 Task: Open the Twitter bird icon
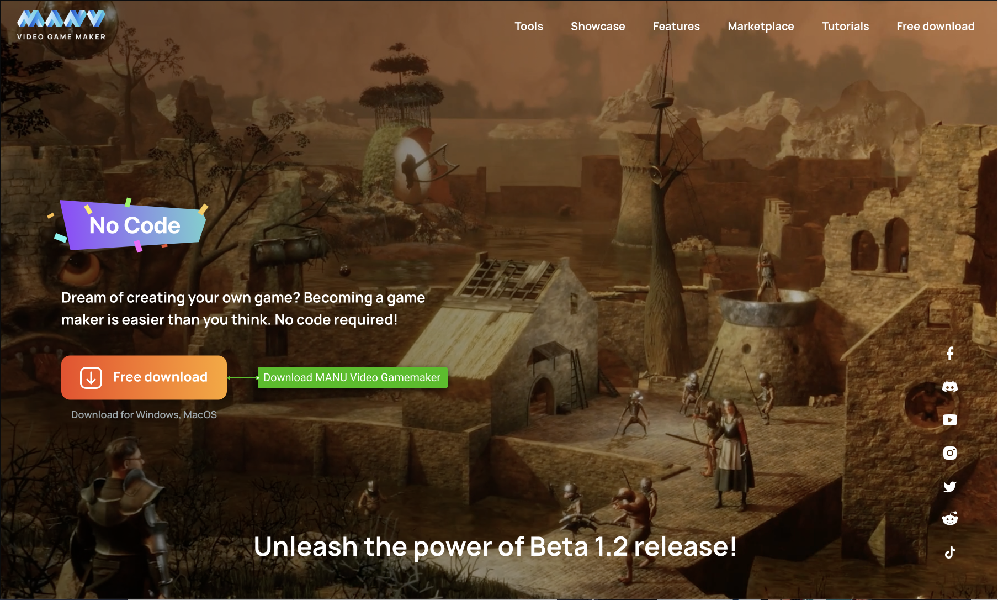point(949,487)
